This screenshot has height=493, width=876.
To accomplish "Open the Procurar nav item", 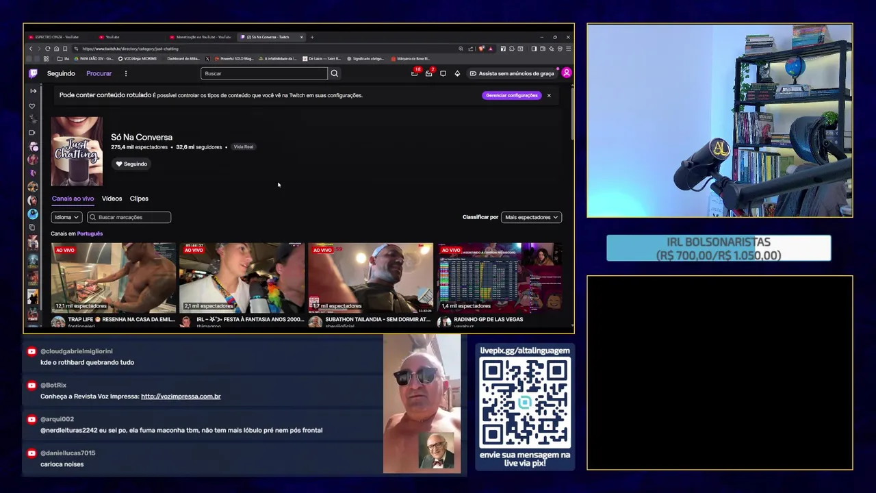I will (x=99, y=73).
